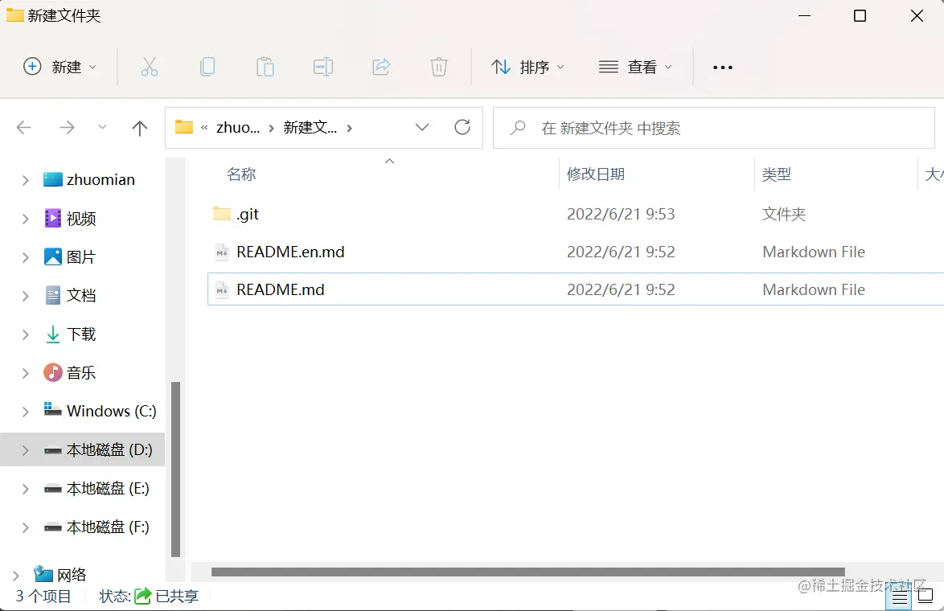This screenshot has width=944, height=611.
Task: Navigate back with the Back arrow
Action: pos(24,127)
